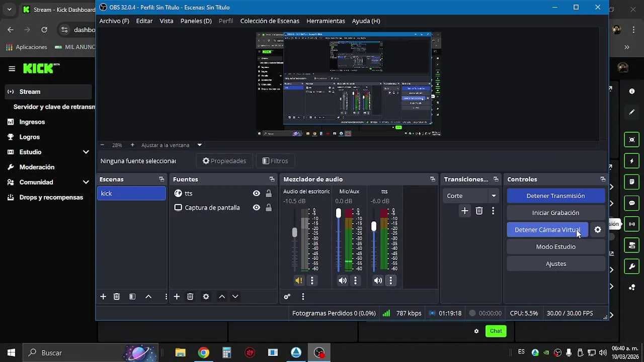Screen dimensions: 644x362
Task: Open the audio mixer's bottom three-dot menu
Action: coord(303,297)
